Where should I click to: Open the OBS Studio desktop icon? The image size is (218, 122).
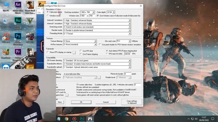point(18,67)
